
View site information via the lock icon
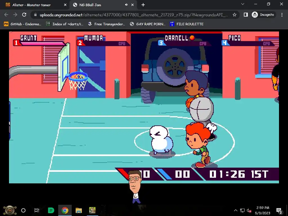click(x=35, y=15)
